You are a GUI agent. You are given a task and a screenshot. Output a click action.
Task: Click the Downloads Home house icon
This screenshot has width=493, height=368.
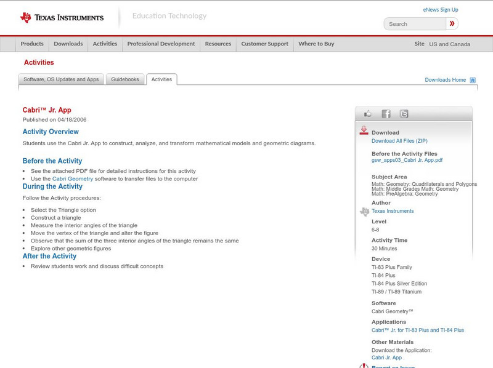click(473, 80)
